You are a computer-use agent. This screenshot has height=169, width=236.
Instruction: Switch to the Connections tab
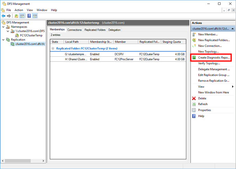[74, 30]
